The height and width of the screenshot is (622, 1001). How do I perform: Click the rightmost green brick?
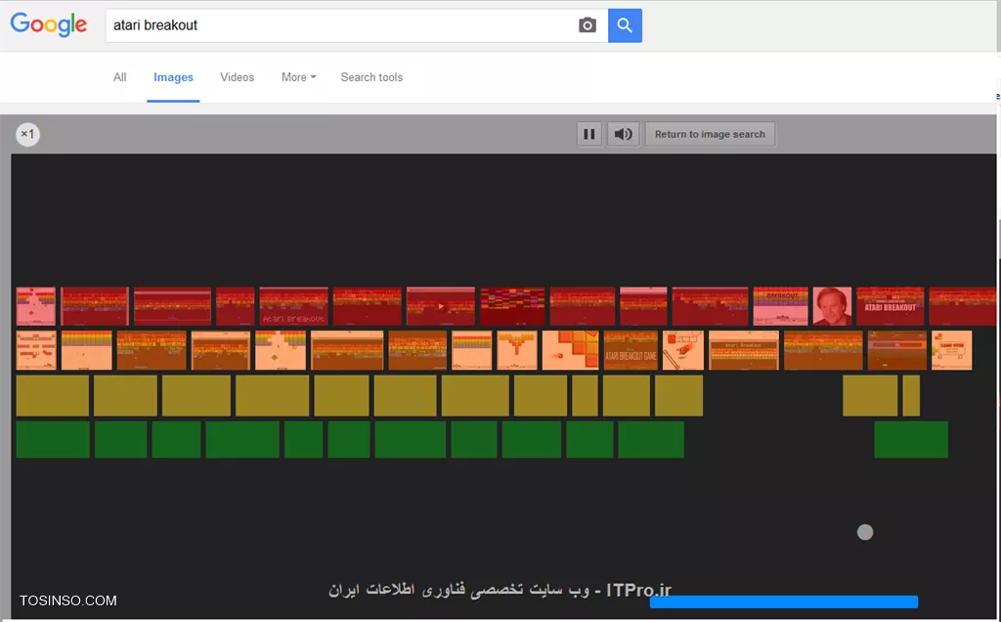(x=911, y=439)
